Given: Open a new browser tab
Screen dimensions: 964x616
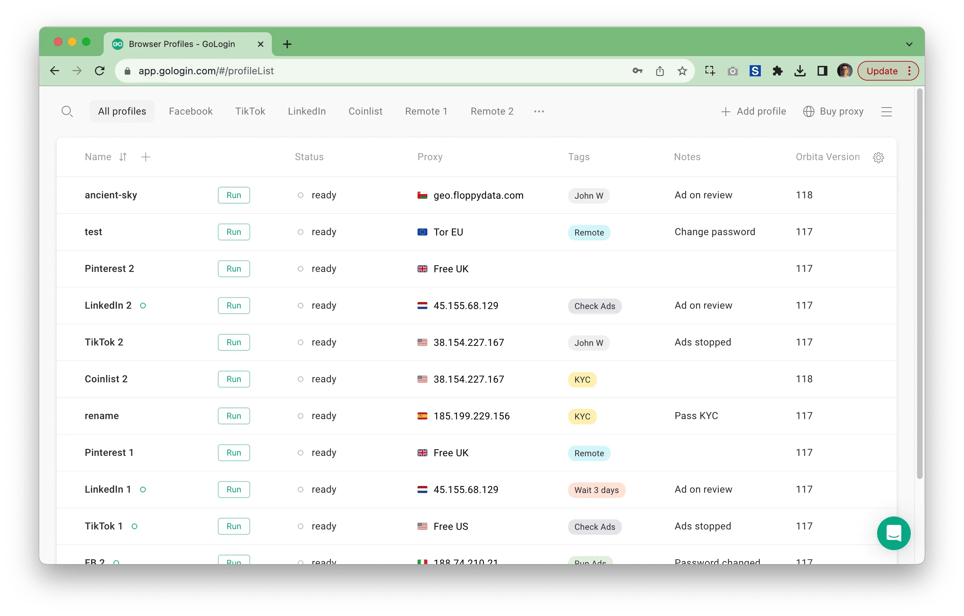Looking at the screenshot, I should tap(287, 44).
